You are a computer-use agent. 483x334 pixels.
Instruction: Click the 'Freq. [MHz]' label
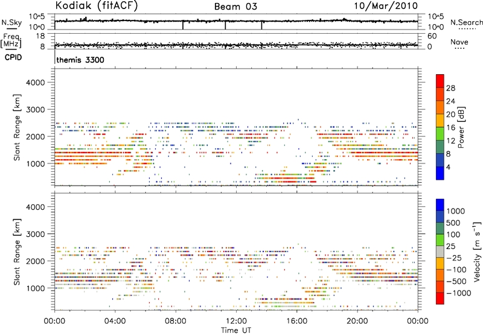point(11,40)
